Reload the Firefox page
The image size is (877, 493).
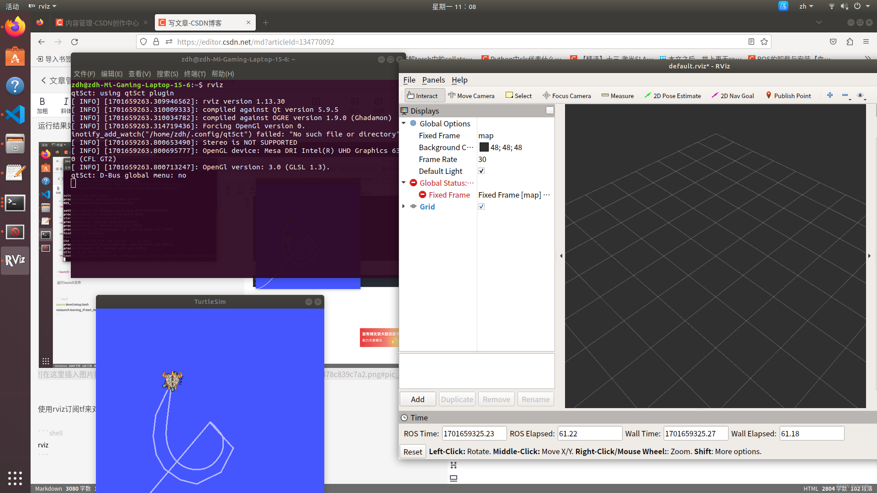74,42
